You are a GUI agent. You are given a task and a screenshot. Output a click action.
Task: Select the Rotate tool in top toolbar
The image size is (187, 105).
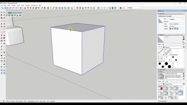pyautogui.click(x=33, y=8)
